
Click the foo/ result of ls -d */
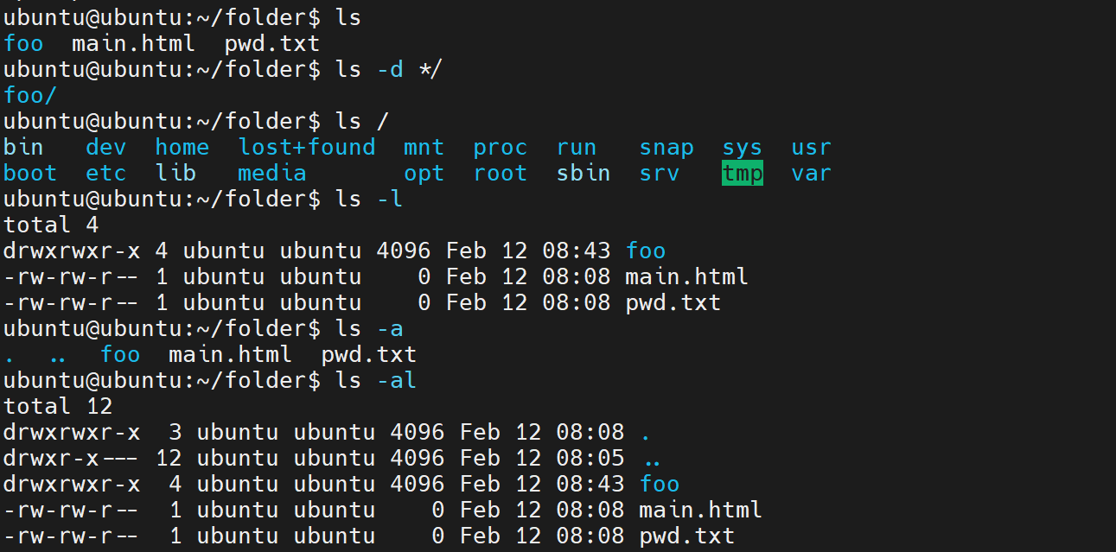pos(29,95)
